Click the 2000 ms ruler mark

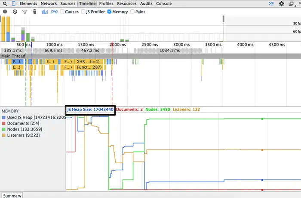click(118, 45)
